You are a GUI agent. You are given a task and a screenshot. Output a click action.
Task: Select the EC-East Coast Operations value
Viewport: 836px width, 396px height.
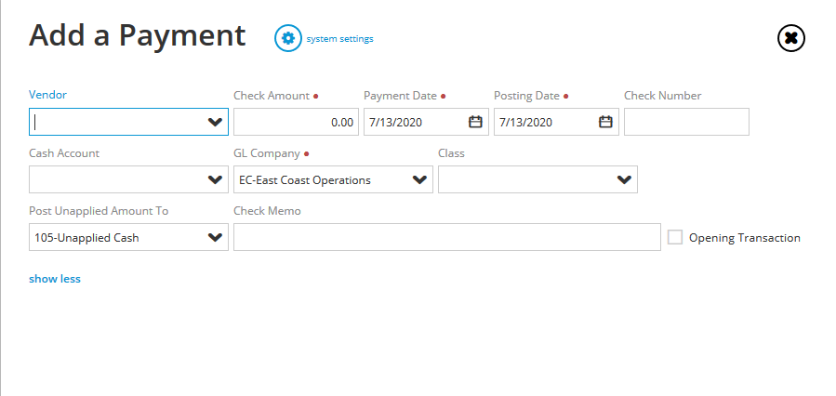click(x=305, y=180)
